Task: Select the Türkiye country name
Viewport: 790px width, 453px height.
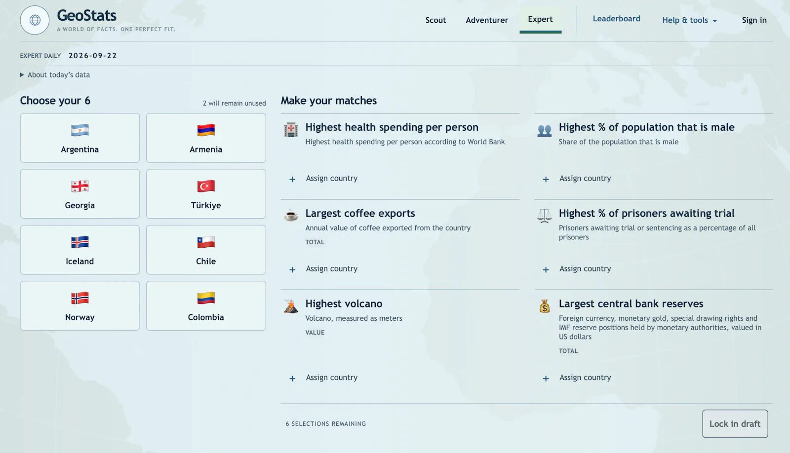Action: [x=206, y=205]
